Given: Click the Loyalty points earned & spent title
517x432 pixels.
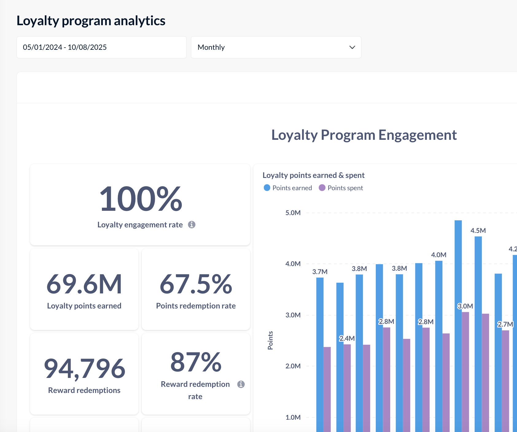Looking at the screenshot, I should click(x=313, y=175).
